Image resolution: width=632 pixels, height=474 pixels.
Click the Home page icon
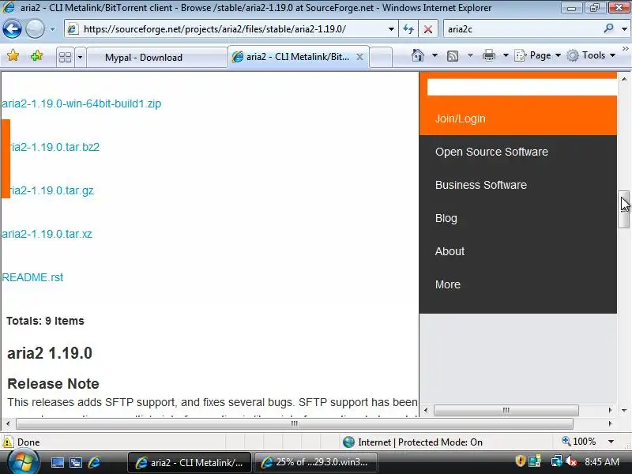click(418, 55)
